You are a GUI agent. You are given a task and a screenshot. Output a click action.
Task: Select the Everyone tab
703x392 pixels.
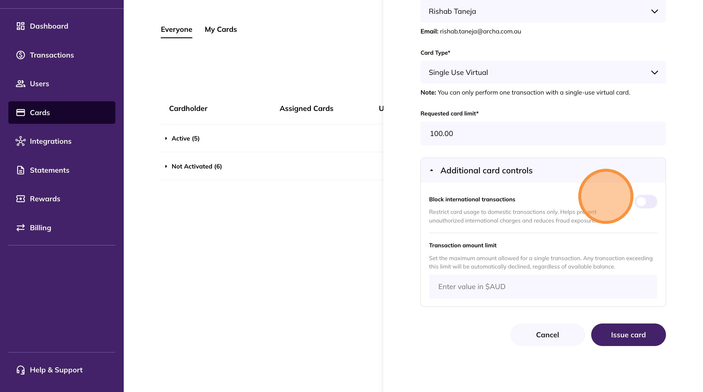click(x=177, y=30)
